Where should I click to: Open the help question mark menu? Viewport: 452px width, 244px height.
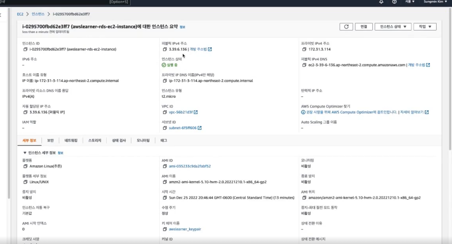point(394,2)
